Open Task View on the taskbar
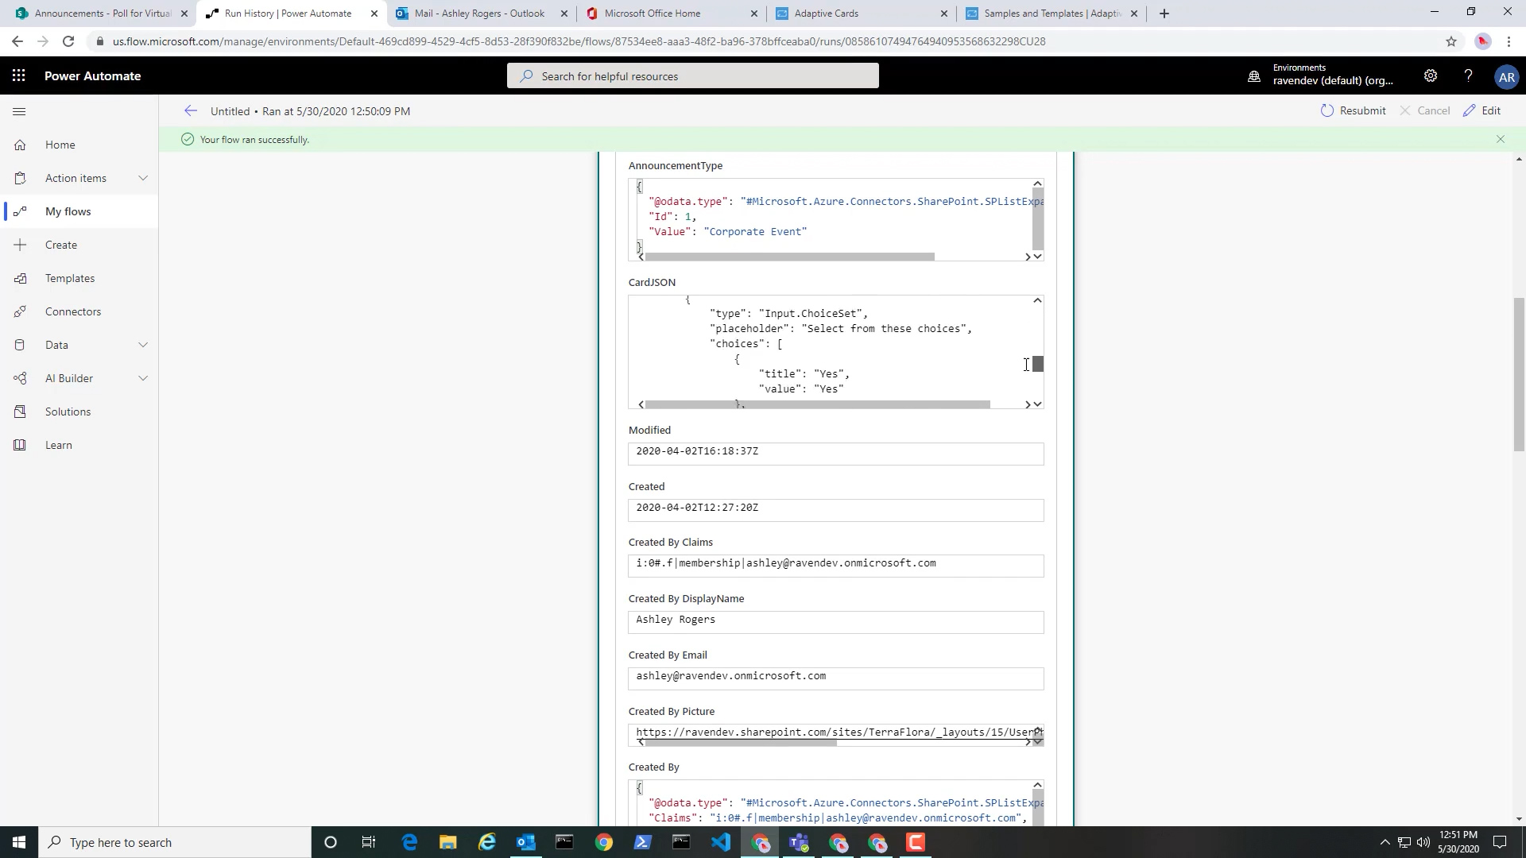The height and width of the screenshot is (858, 1526). pos(369,842)
